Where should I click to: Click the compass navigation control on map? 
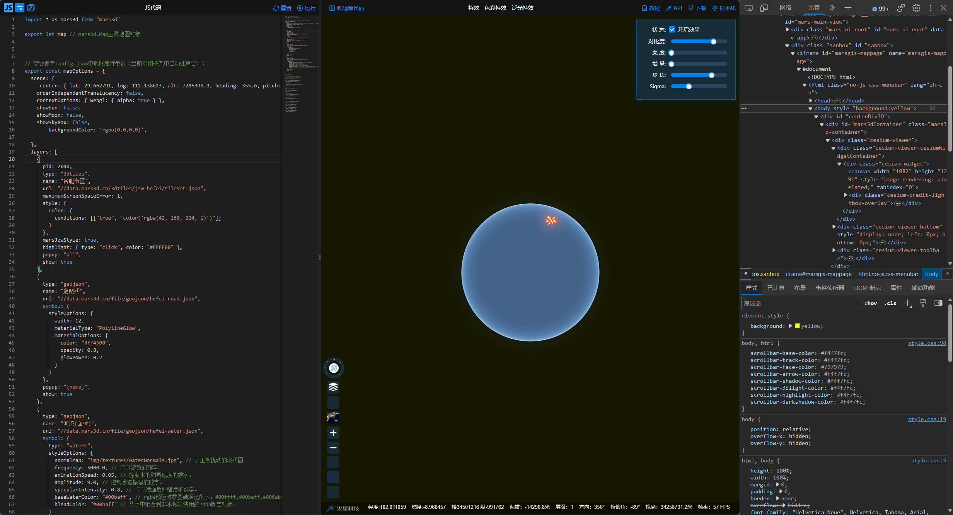pyautogui.click(x=334, y=368)
